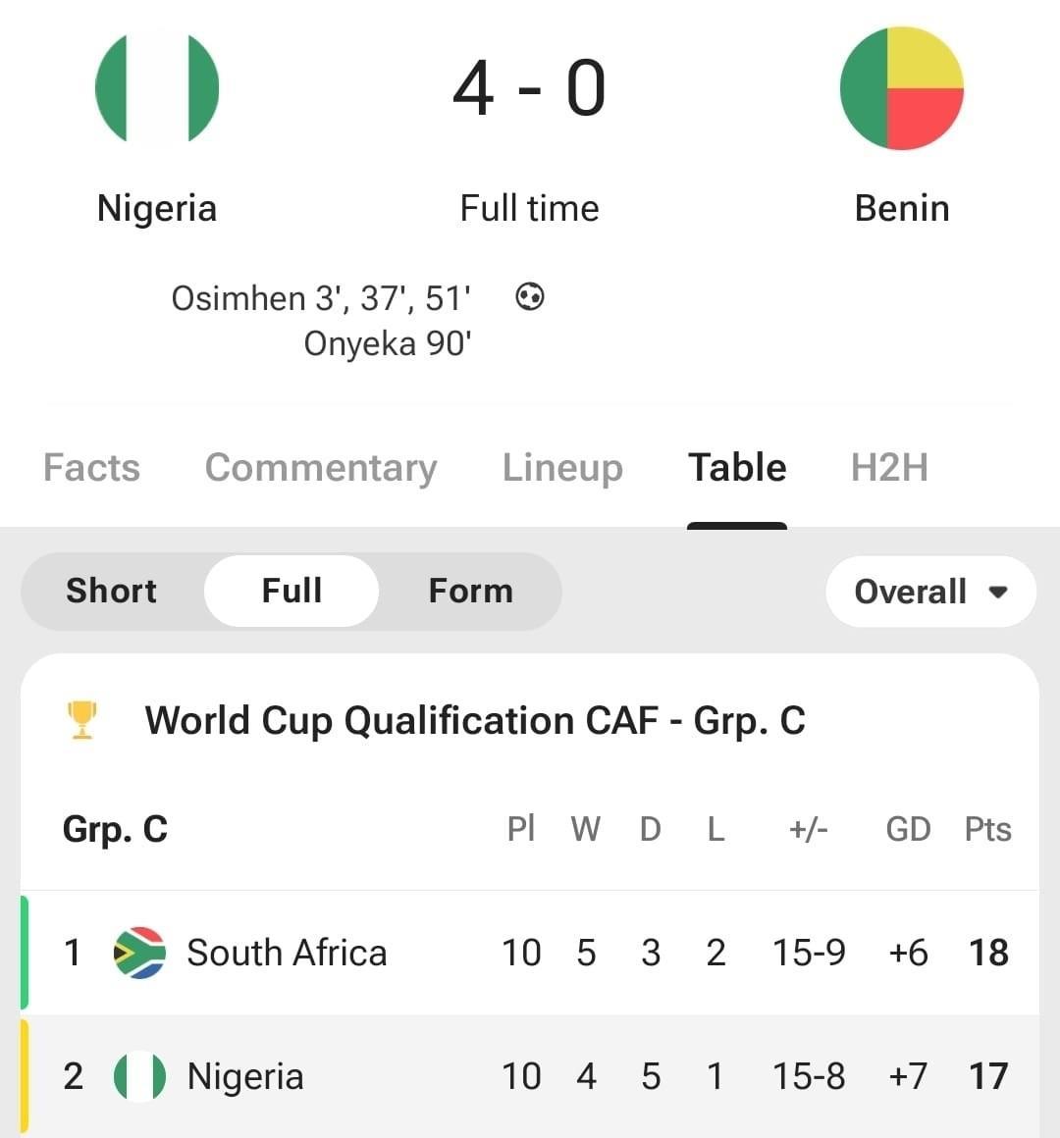Tap Nigeria flag in table row
The width and height of the screenshot is (1060, 1138).
139,1076
